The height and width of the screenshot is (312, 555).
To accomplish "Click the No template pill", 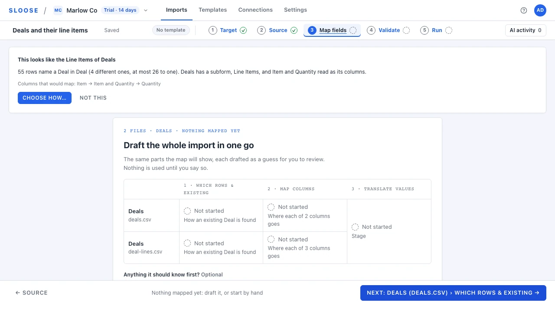I will 171,30.
